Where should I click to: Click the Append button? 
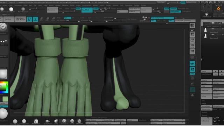[x=218, y=89]
